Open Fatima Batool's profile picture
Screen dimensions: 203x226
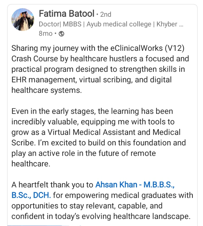(x=22, y=20)
